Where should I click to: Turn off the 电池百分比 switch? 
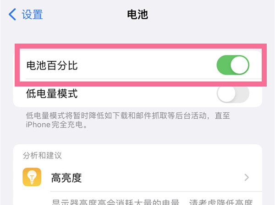coord(232,65)
